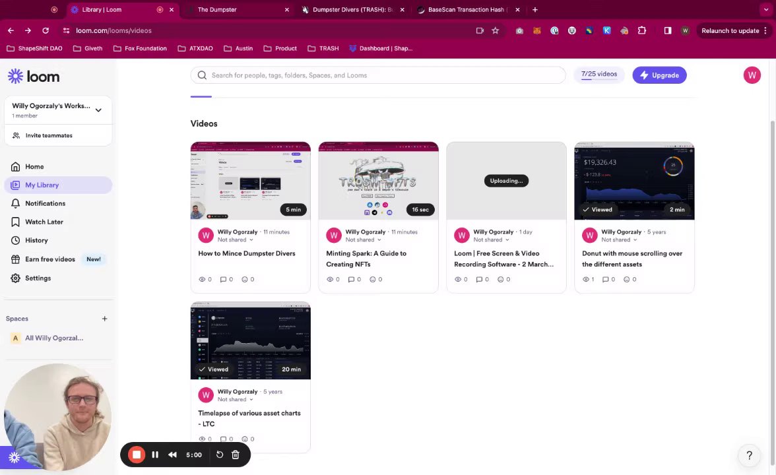Click reactions icon on Loom Free Screen card
The height and width of the screenshot is (475, 776).
(x=500, y=280)
